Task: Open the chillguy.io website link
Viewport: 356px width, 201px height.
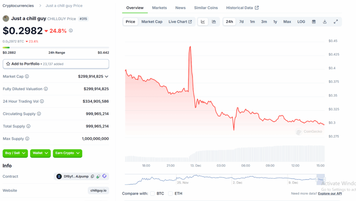Action: pyautogui.click(x=98, y=190)
